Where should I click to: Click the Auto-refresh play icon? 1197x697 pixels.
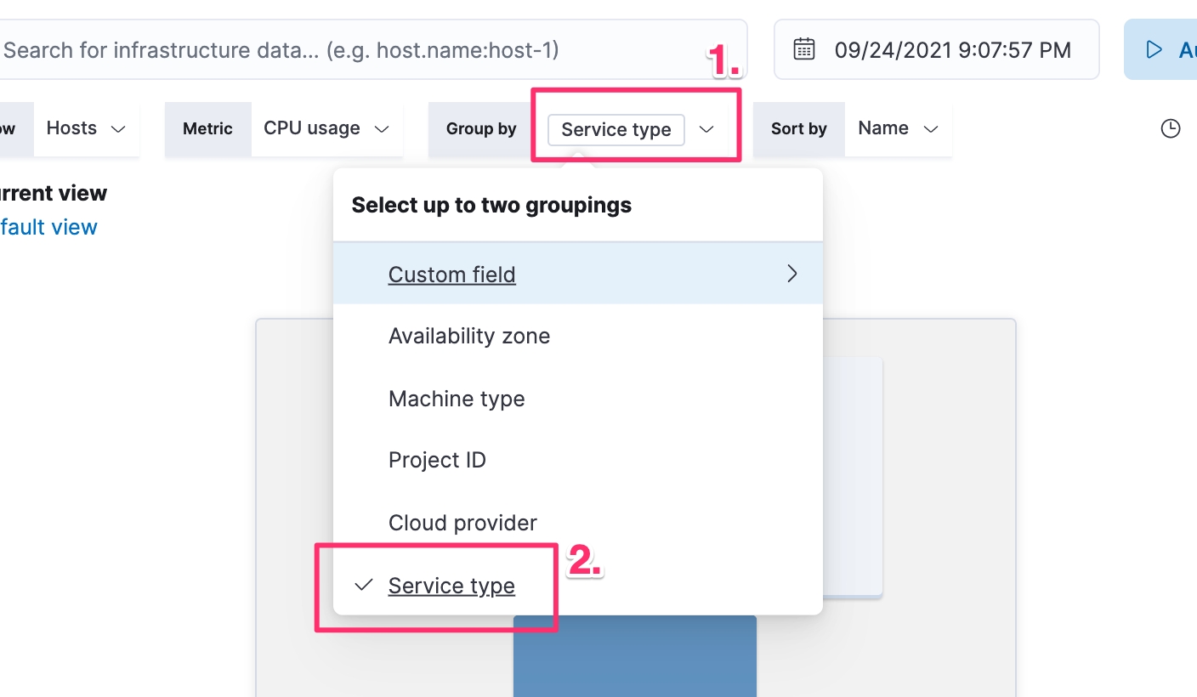pos(1154,50)
